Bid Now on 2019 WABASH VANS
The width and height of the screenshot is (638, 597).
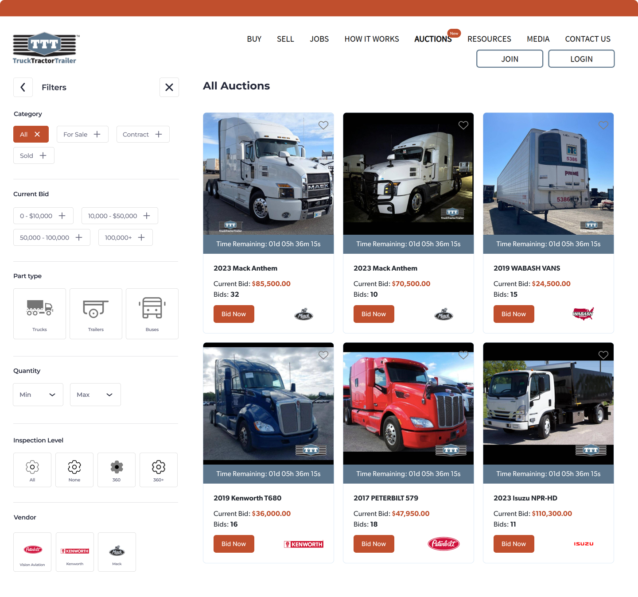pos(514,314)
